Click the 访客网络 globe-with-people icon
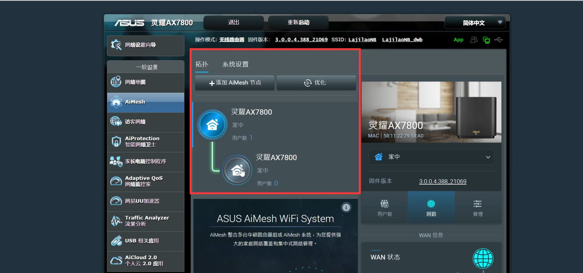 coord(116,121)
